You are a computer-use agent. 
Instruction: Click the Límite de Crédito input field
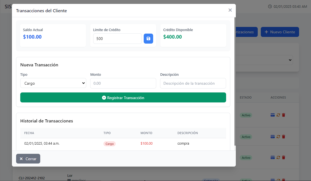pyautogui.click(x=117, y=39)
